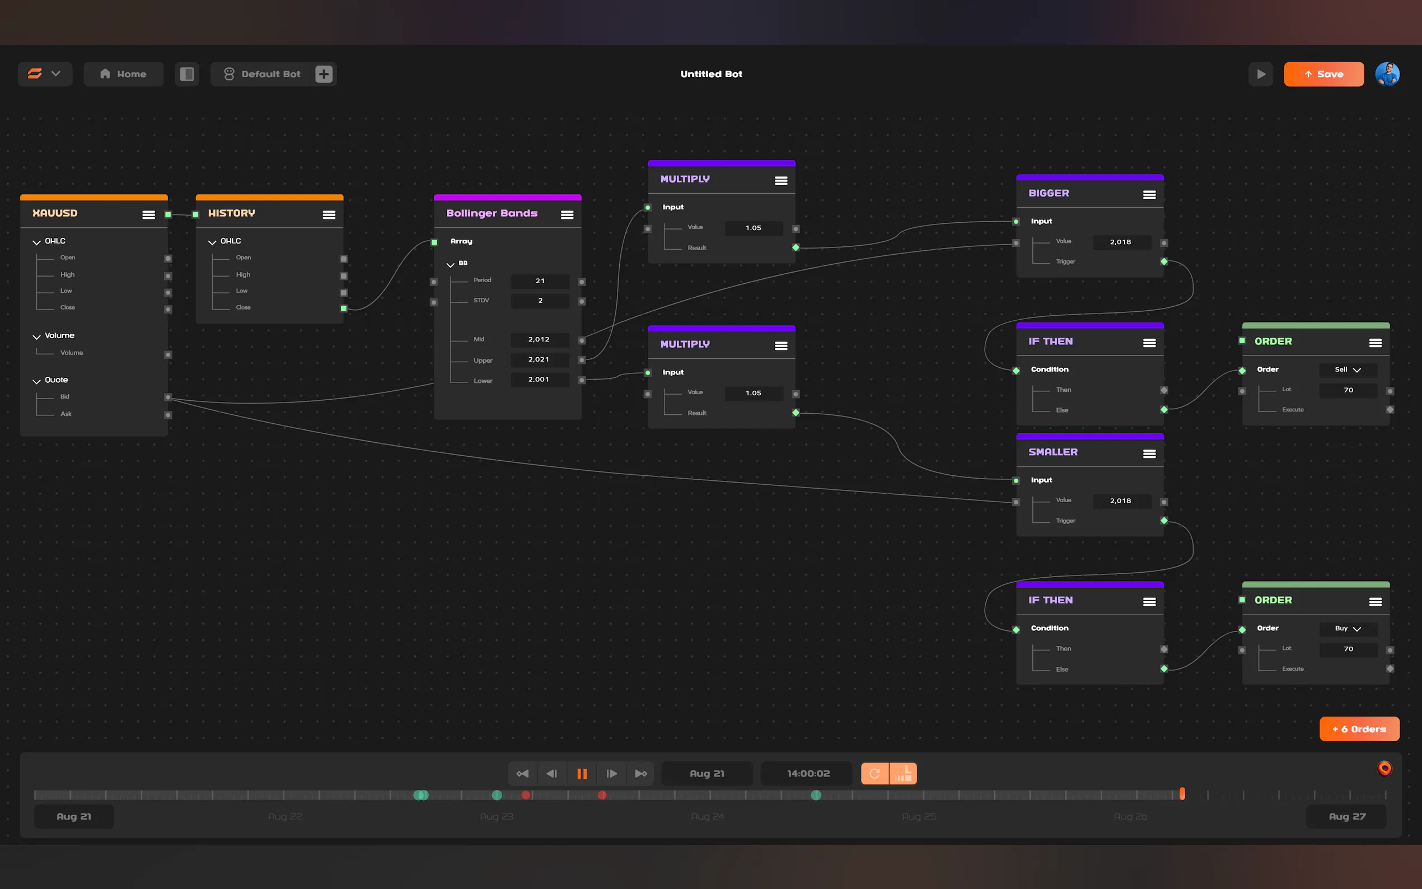Open the Sell order type dropdown
Screen dimensions: 1422x889
(x=1348, y=370)
